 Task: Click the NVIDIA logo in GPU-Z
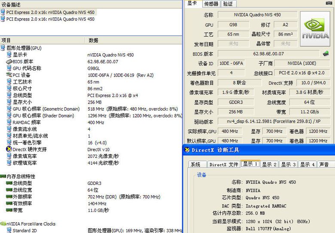(x=315, y=29)
